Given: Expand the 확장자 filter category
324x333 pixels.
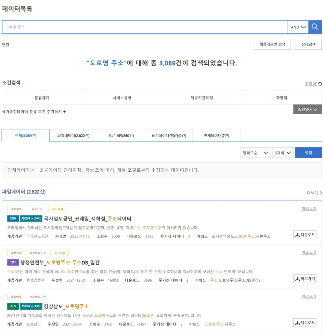Looking at the screenshot, I should [281, 98].
